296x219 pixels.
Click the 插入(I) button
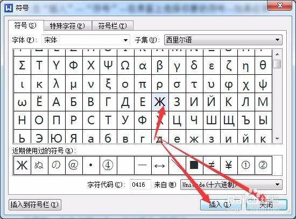point(221,204)
